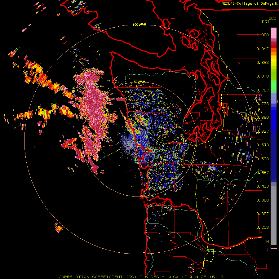Click the TH threshold label on legend

266,241
